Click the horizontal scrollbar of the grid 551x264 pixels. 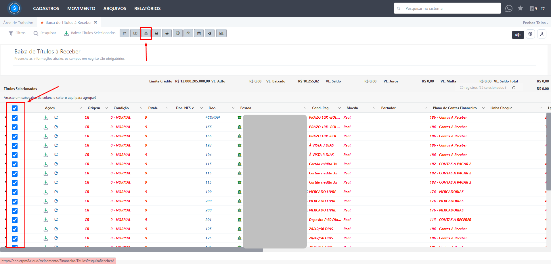pos(131,250)
